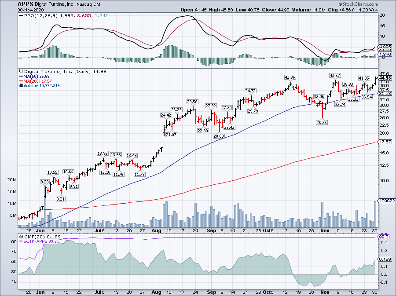The height and width of the screenshot is (296, 396).
Task: Select the Digital Turbine, Inc. company name in header
Action: (x=55, y=4)
